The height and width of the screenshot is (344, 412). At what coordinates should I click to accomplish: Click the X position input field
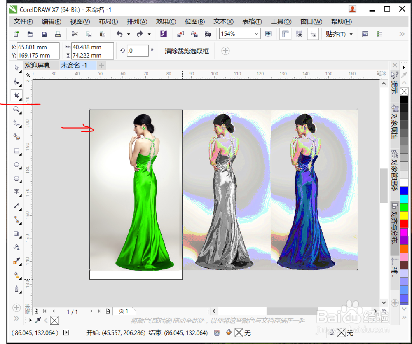coord(38,47)
